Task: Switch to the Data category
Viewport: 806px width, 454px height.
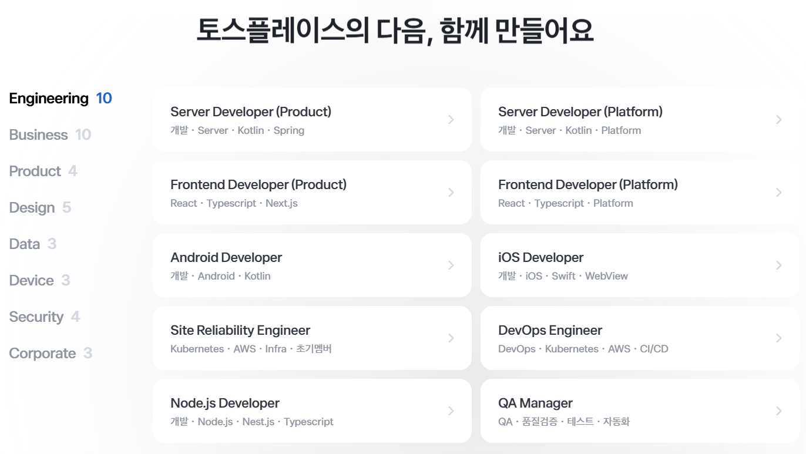Action: point(33,244)
